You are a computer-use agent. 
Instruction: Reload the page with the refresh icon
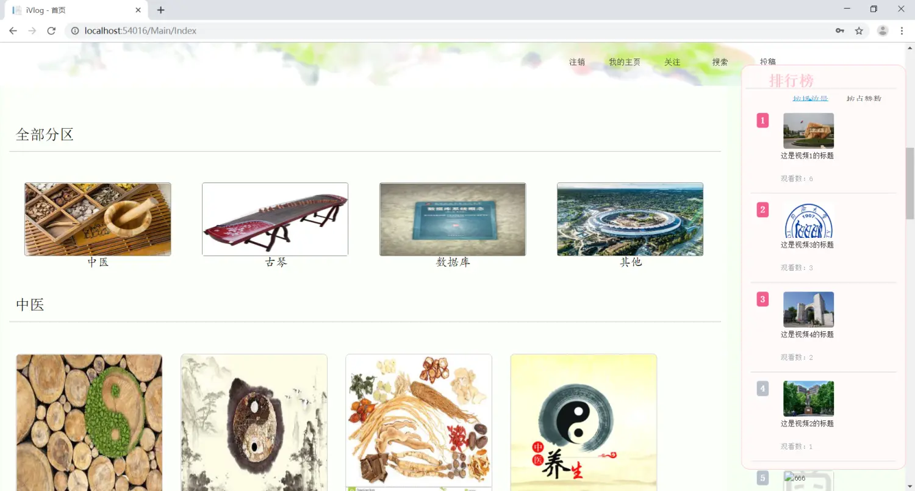click(51, 30)
